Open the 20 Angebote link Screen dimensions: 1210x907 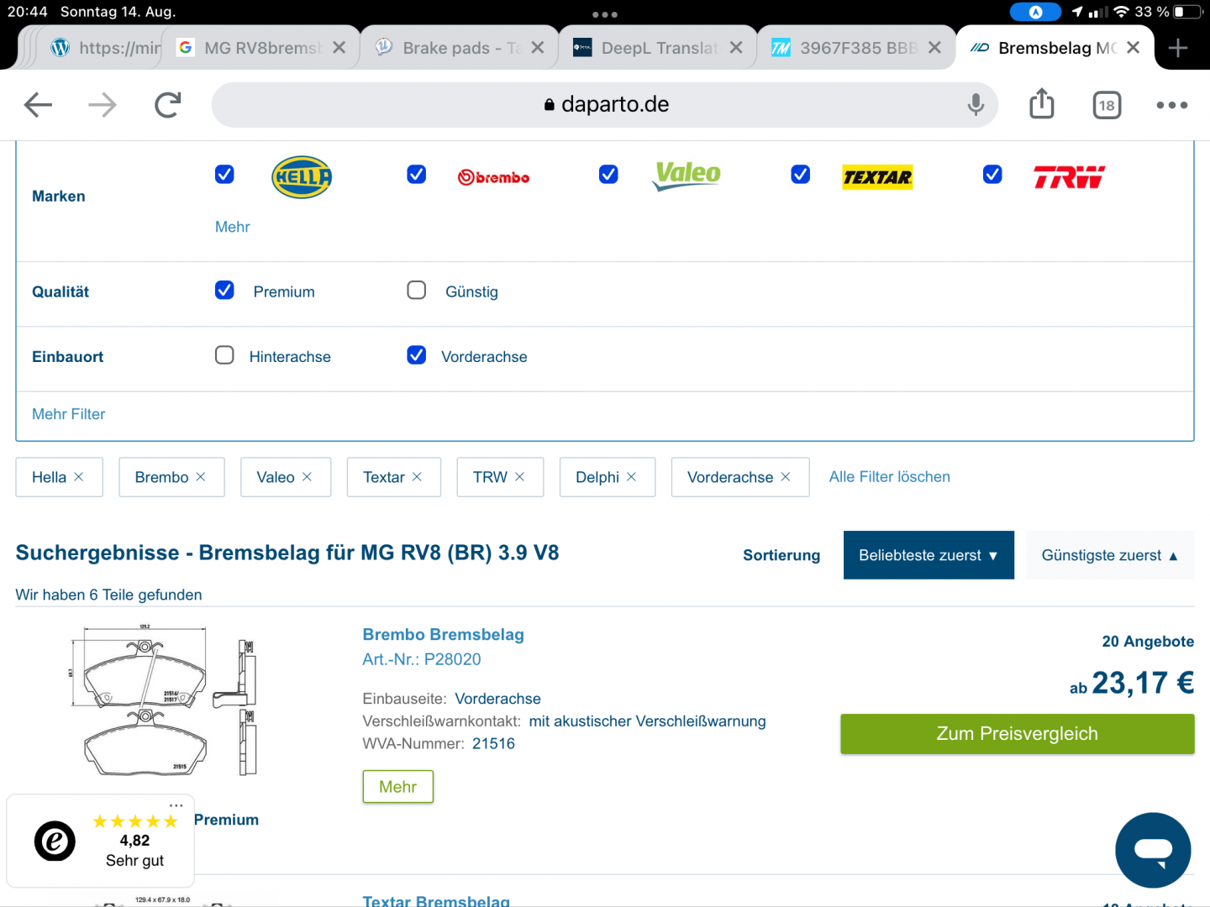click(x=1148, y=642)
